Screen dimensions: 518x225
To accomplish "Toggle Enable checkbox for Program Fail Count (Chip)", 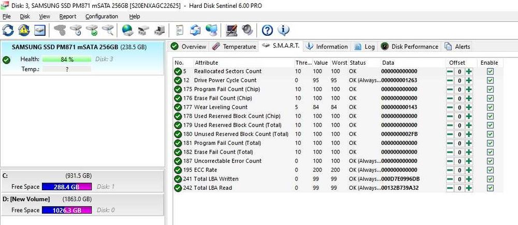I will 490,89.
